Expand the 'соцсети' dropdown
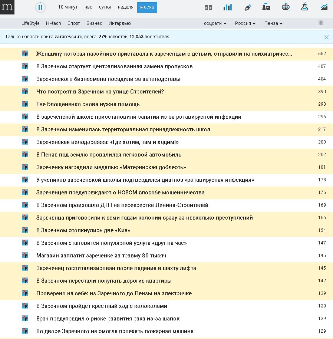The height and width of the screenshot is (339, 333). point(215,23)
